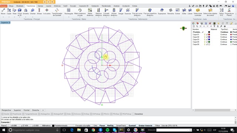237x133 pixels.
Task: Select the Mover transform tool
Action: (x=3, y=11)
